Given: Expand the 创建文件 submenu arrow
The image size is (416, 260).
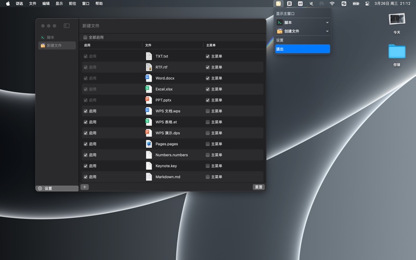Looking at the screenshot, I should [x=327, y=31].
